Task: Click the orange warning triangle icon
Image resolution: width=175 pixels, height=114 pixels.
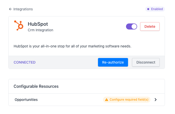Action: pyautogui.click(x=107, y=100)
